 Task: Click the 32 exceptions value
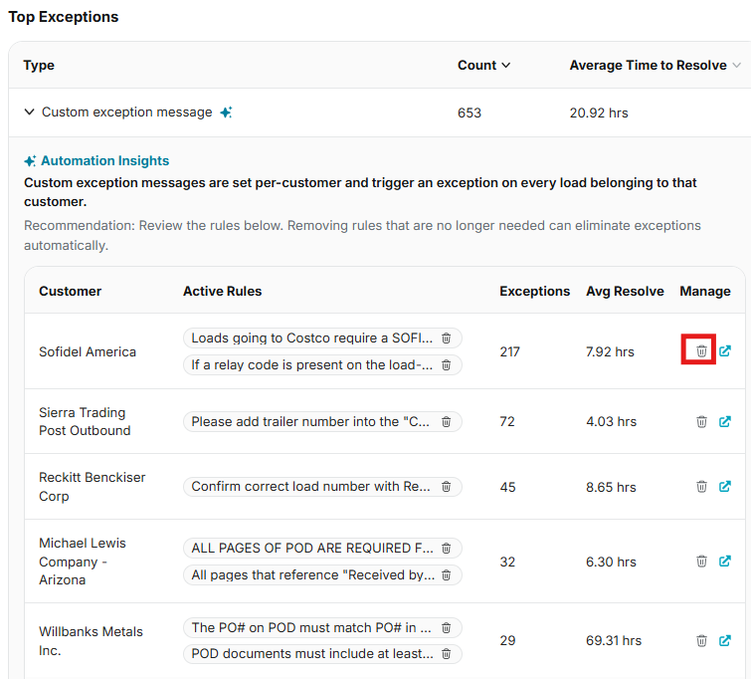point(507,562)
